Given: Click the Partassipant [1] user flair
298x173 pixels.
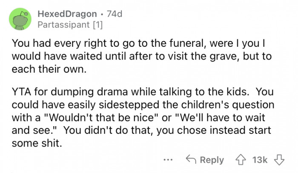Looking at the screenshot, I should click(x=71, y=25).
